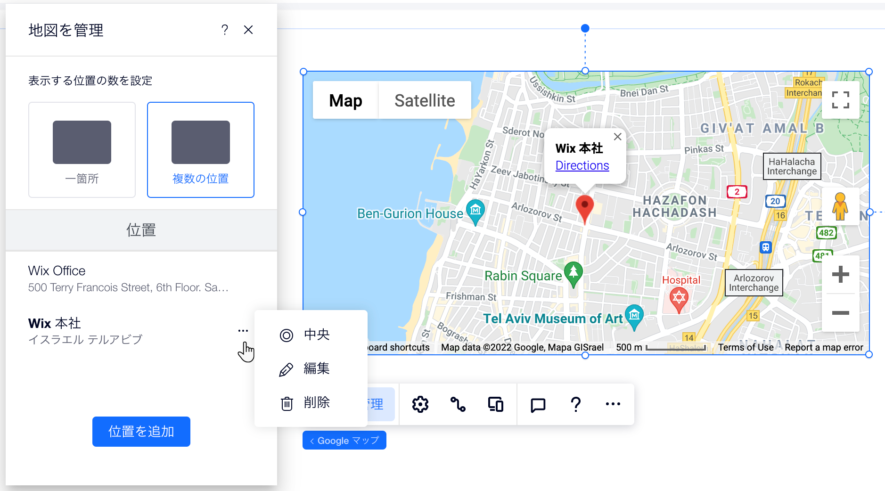Select the 複数の位置 multiple locations option

click(x=201, y=150)
